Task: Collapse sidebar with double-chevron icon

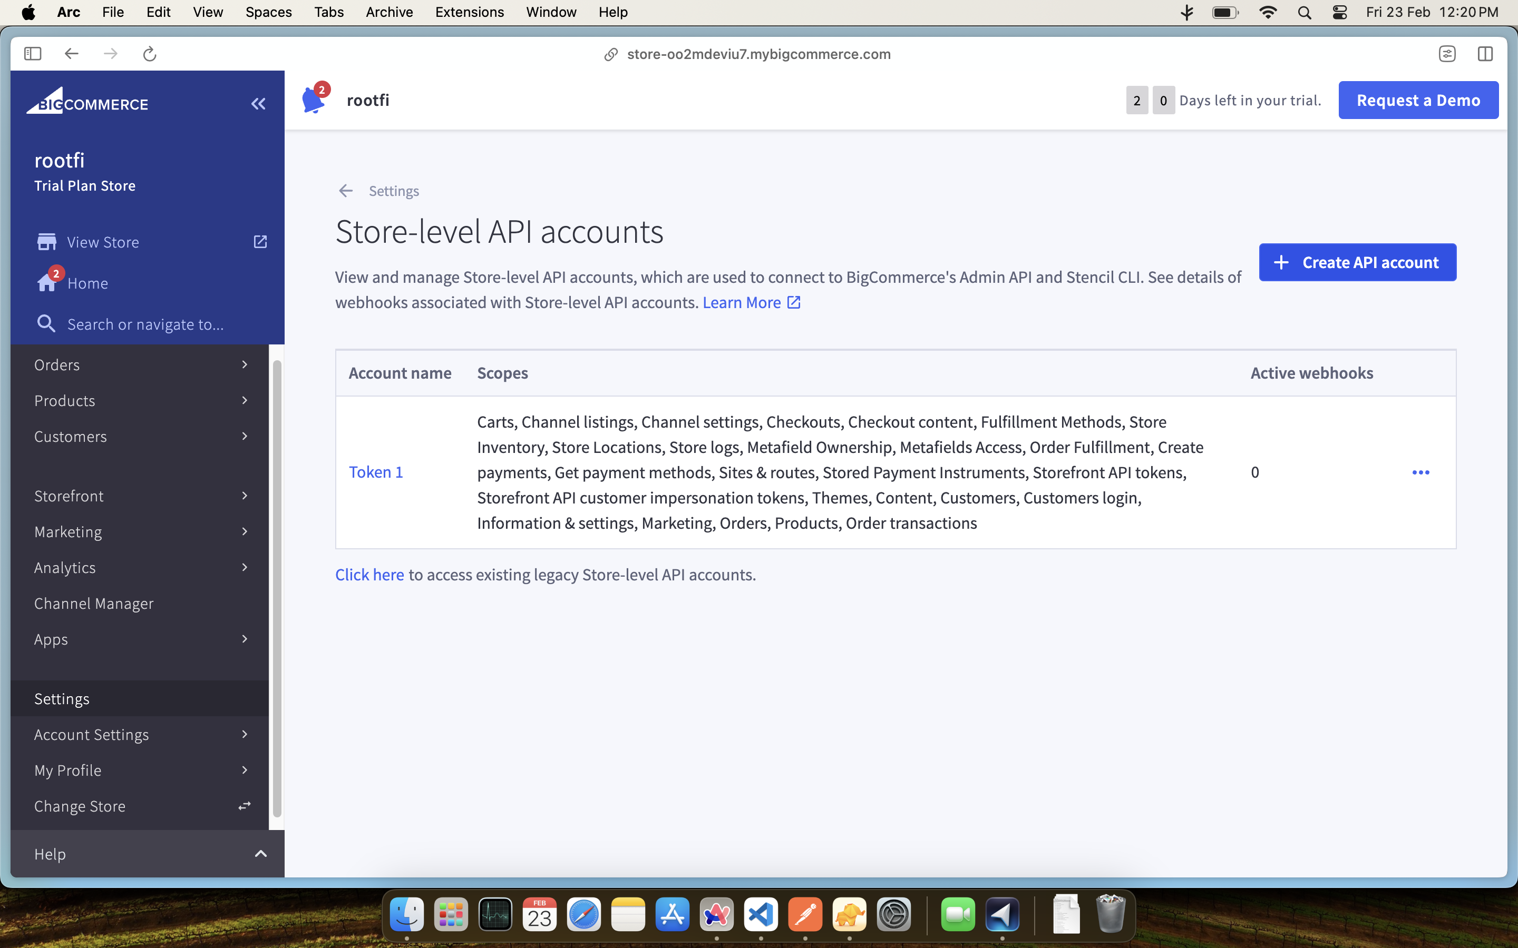Action: (x=258, y=104)
